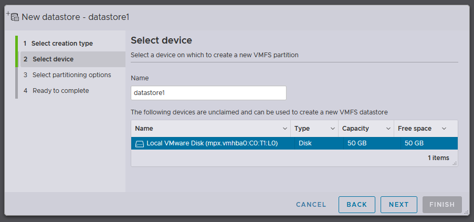Sort by the Capacity column header
This screenshot has height=222, width=474.
point(366,129)
